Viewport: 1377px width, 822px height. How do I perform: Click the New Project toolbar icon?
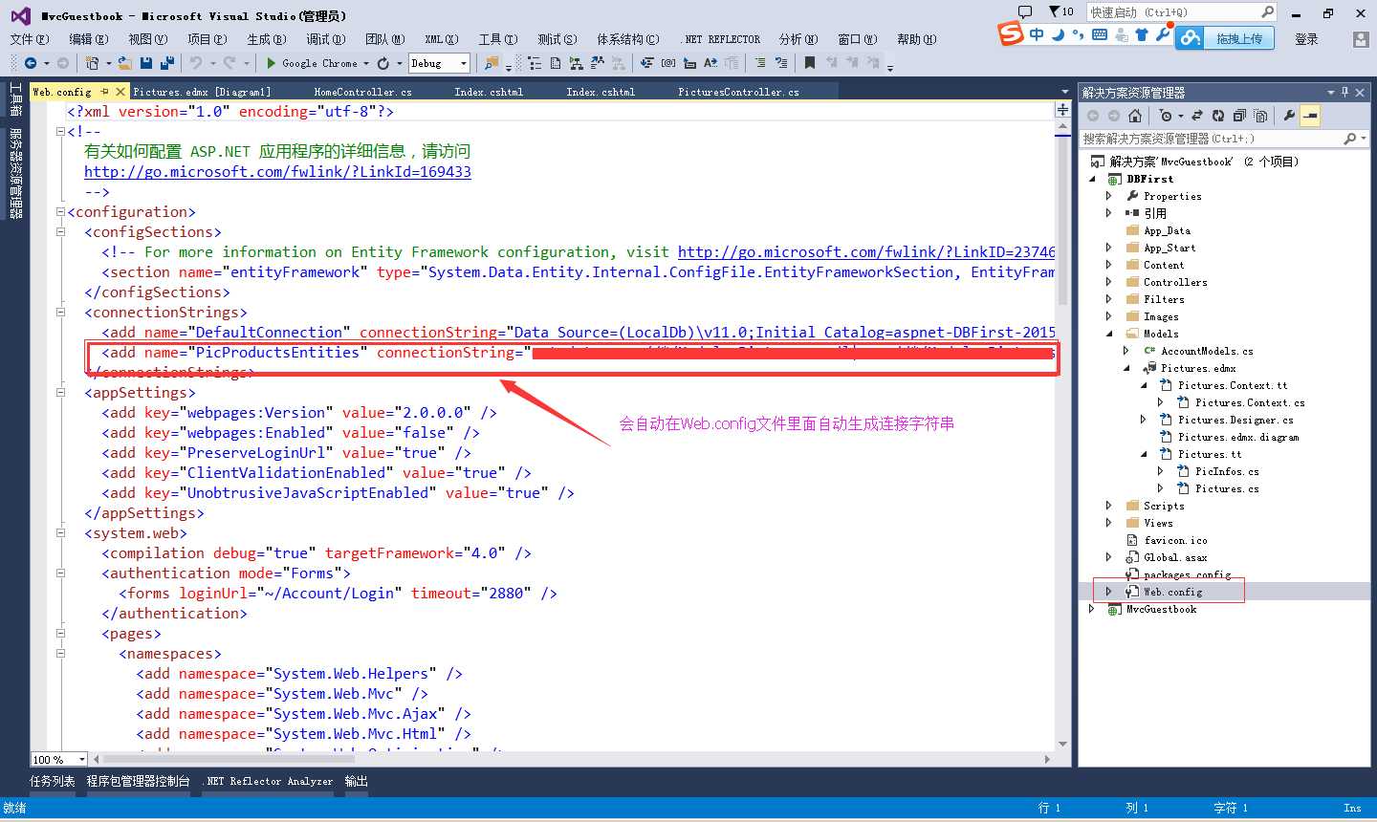point(92,63)
